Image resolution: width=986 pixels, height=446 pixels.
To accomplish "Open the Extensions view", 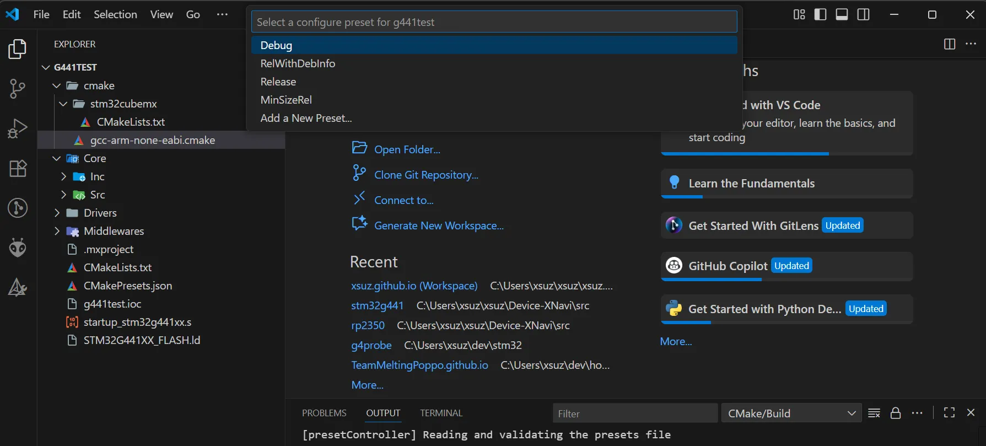I will pos(18,168).
